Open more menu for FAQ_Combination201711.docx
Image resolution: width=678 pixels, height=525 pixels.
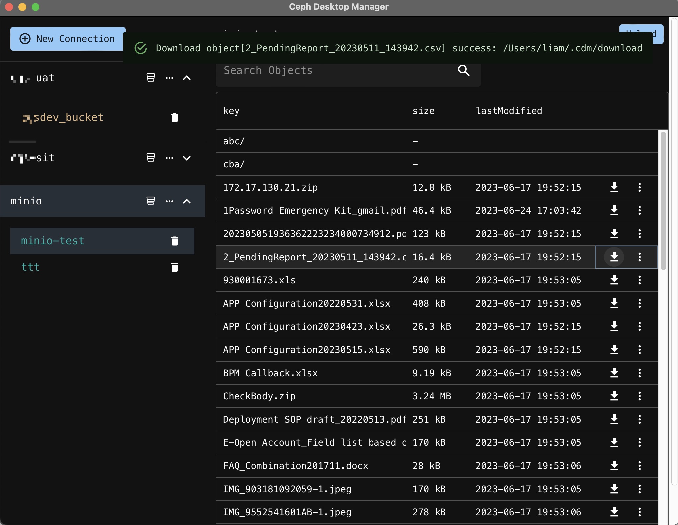639,466
